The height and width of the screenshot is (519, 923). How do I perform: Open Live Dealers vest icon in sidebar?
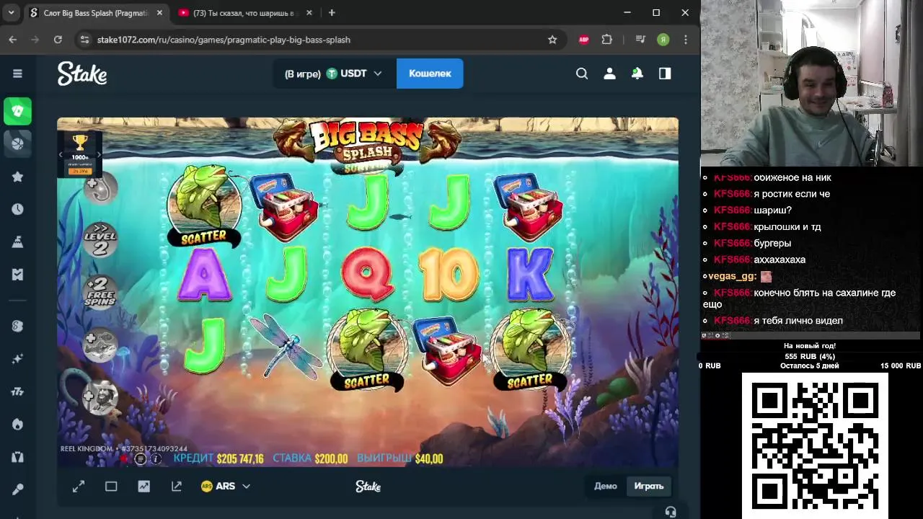pyautogui.click(x=17, y=456)
